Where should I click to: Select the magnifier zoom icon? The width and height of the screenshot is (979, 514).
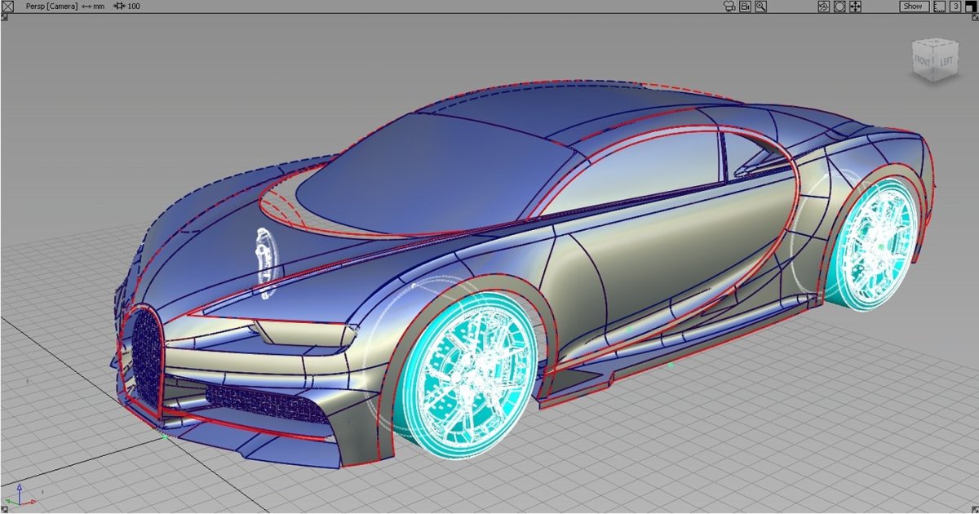[x=760, y=6]
